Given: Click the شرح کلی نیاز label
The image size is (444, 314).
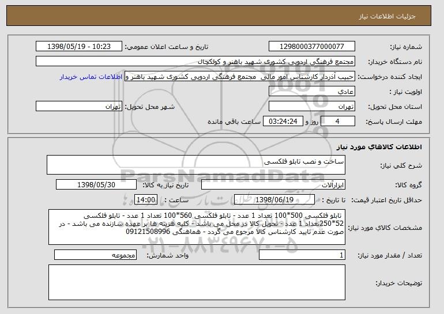Looking at the screenshot, I should point(401,165).
